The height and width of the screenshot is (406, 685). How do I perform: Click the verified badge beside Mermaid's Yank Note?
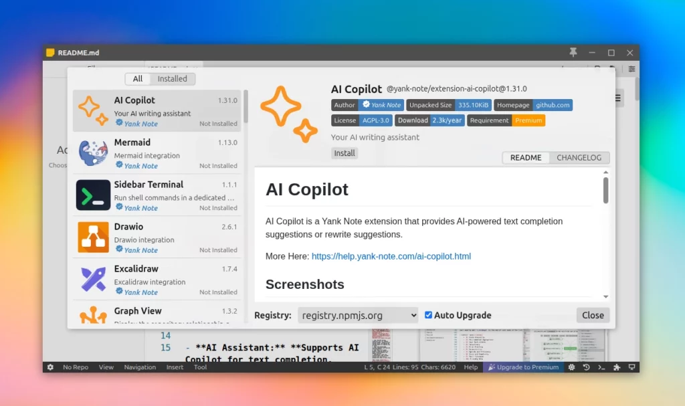119,165
